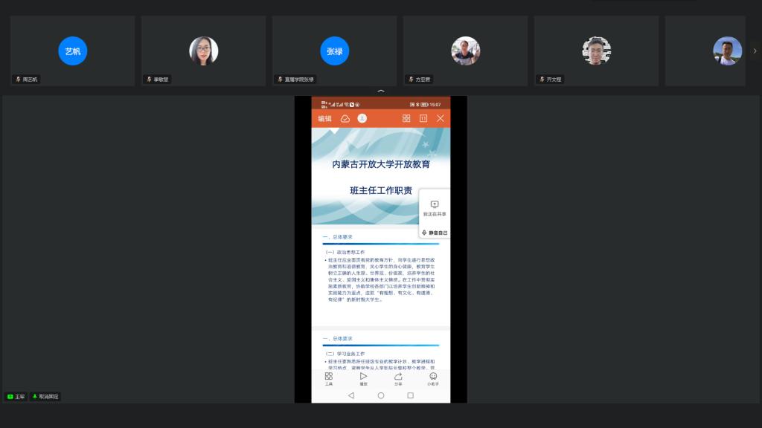Show the next page of participant tiles
Viewport: 762px width, 428px height.
(755, 51)
